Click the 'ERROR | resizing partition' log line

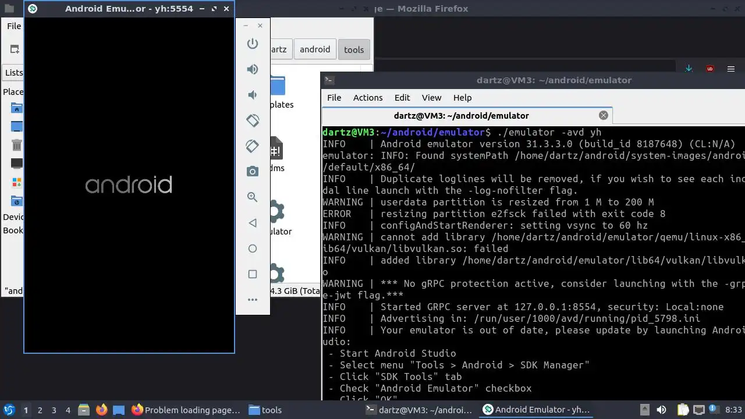pos(494,214)
